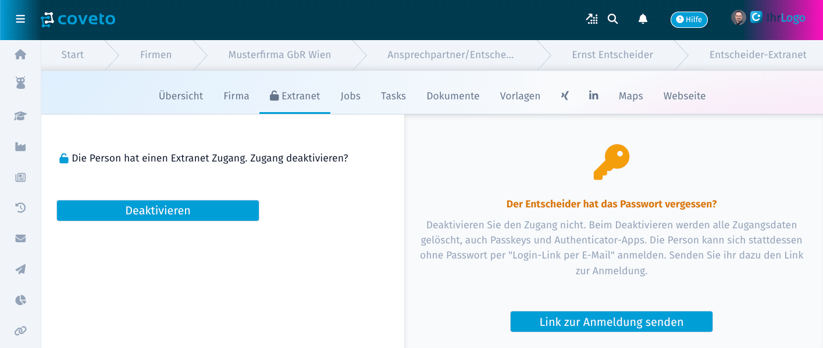The height and width of the screenshot is (348, 823).
Task: Switch to the Tasks tab
Action: click(x=393, y=96)
